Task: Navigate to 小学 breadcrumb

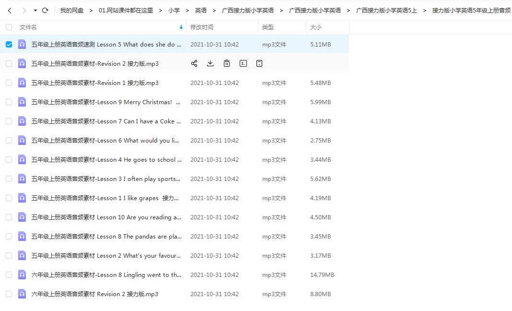Action: [174, 11]
